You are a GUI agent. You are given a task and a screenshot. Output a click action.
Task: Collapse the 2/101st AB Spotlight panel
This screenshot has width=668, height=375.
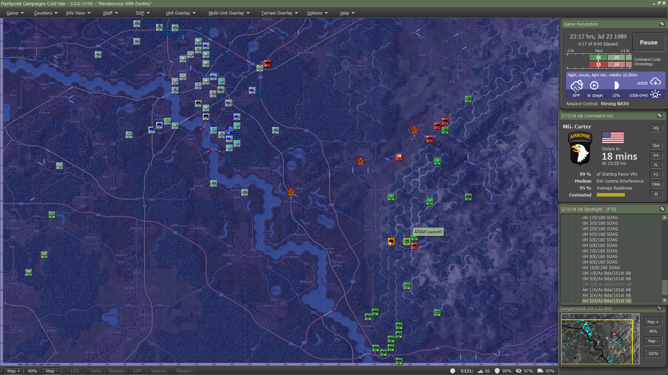[662, 209]
